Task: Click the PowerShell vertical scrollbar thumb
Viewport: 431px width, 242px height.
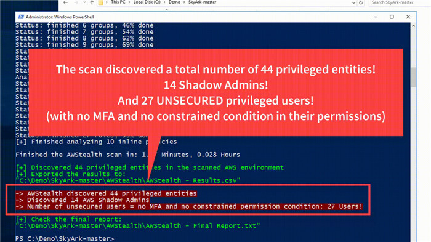Action: point(413,77)
